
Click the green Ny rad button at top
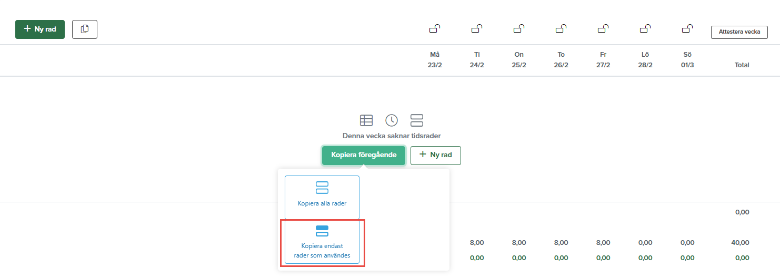(40, 29)
